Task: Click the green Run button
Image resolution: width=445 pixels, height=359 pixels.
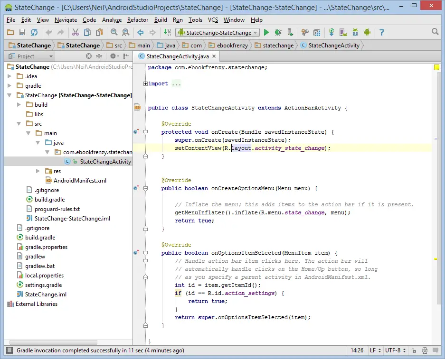Action: (266, 32)
